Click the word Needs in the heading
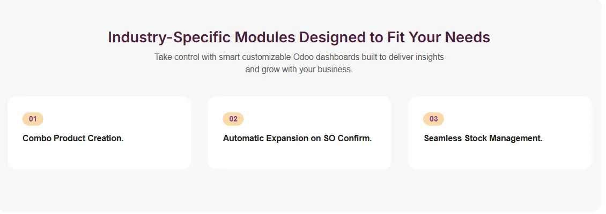The height and width of the screenshot is (214, 606). click(x=467, y=37)
